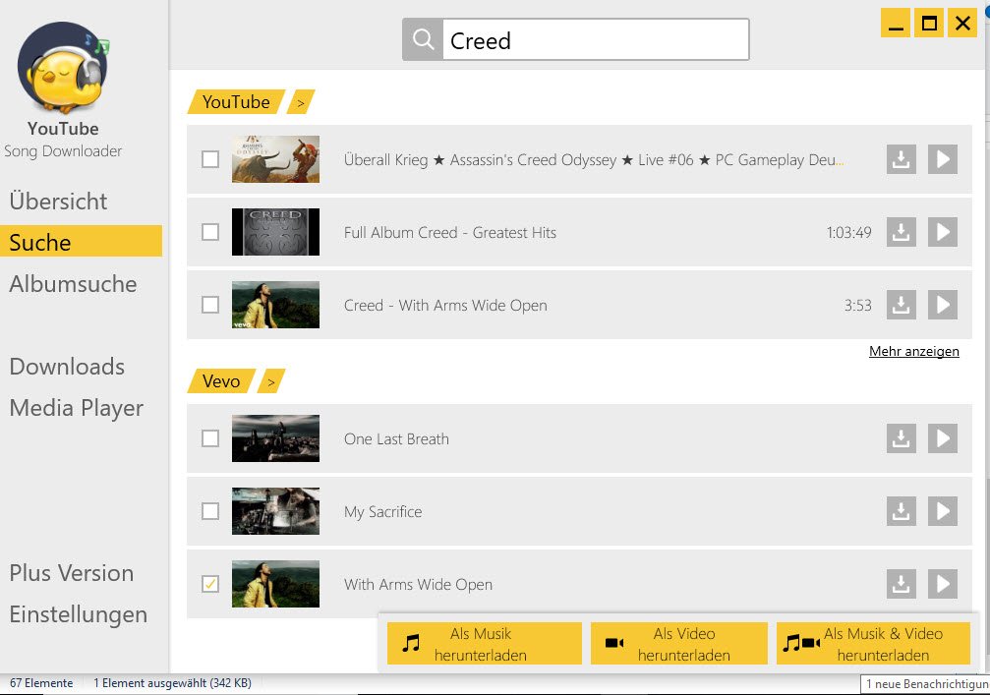This screenshot has width=990, height=695.
Task: Click Als Musik & Video herunterladen button
Action: coord(873,643)
